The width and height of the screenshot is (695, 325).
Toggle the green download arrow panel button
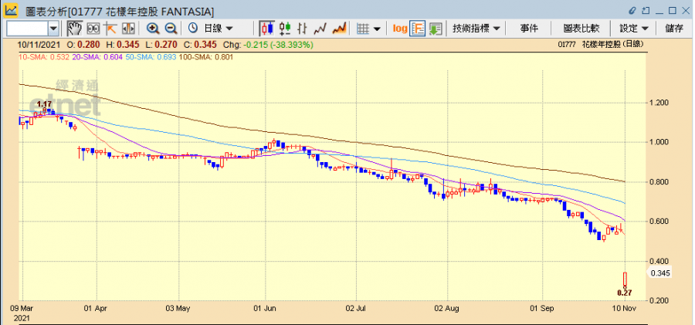436,29
